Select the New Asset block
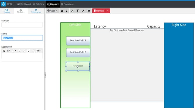Viewport: 195px width, 110px height. coord(78,66)
